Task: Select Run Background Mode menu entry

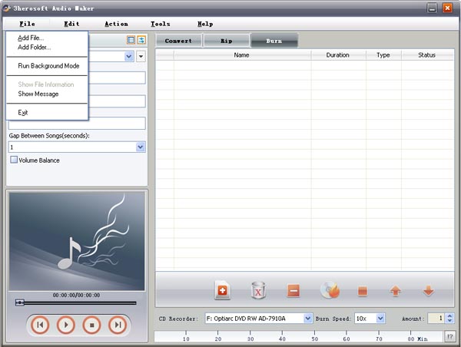Action: [48, 66]
